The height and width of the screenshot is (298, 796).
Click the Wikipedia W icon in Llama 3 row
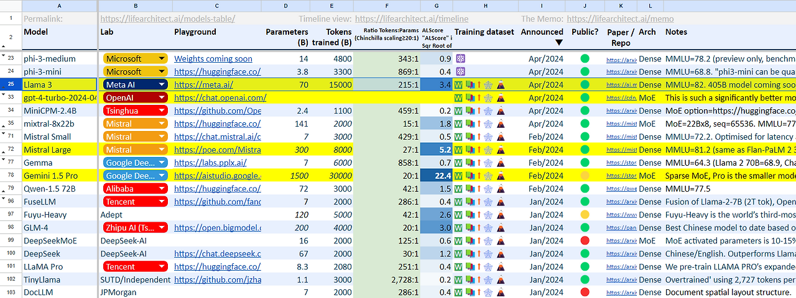[458, 84]
